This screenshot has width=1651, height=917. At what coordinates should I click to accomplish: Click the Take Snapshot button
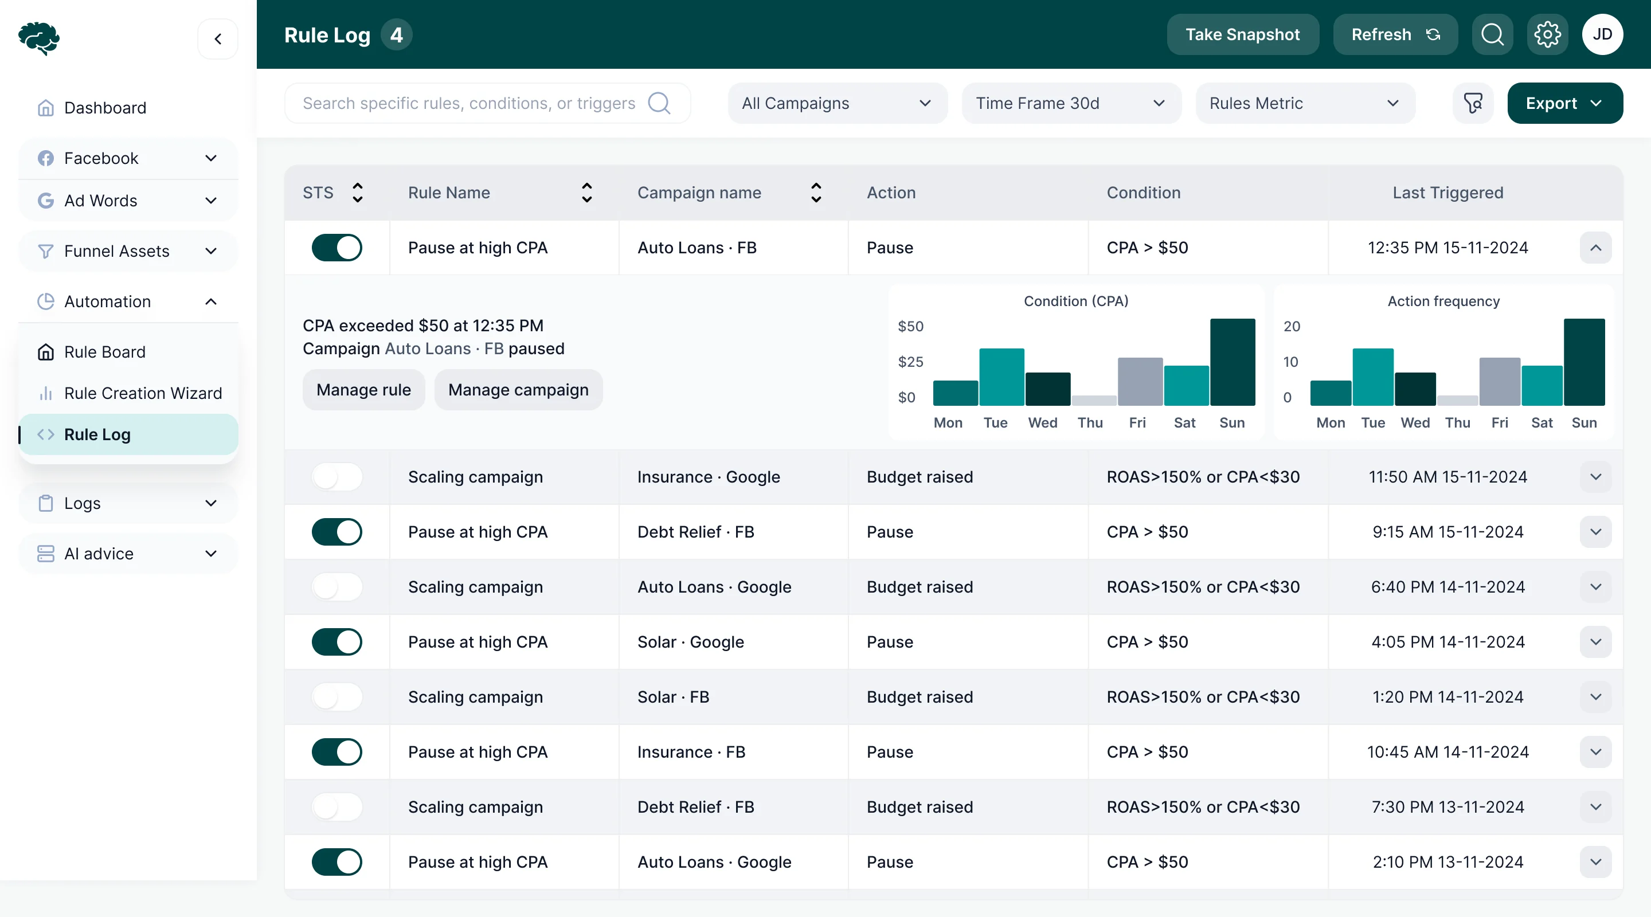[1242, 34]
